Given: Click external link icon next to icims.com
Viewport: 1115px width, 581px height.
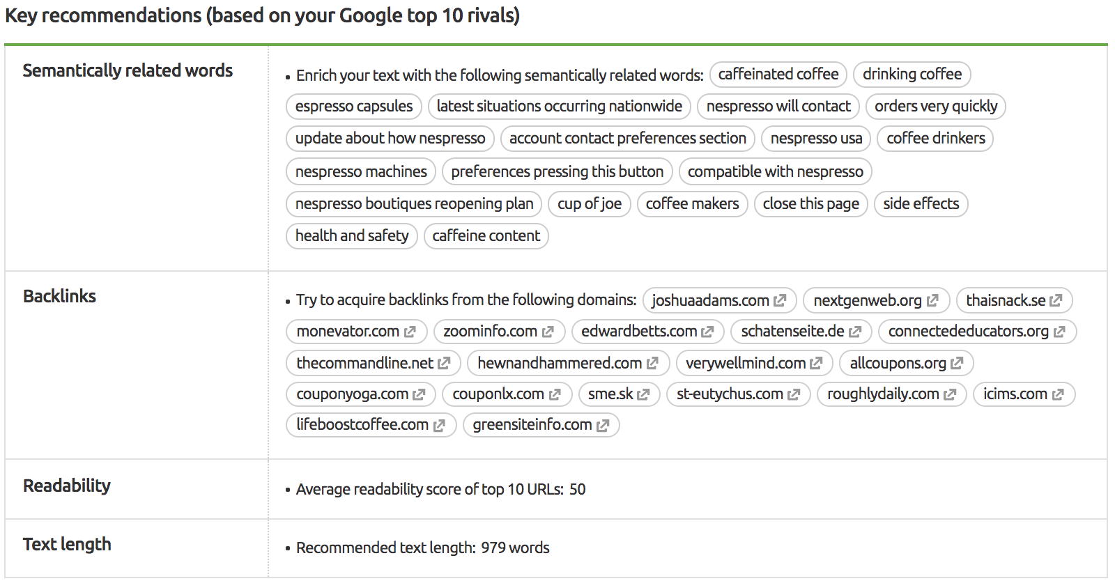Looking at the screenshot, I should coord(1058,394).
